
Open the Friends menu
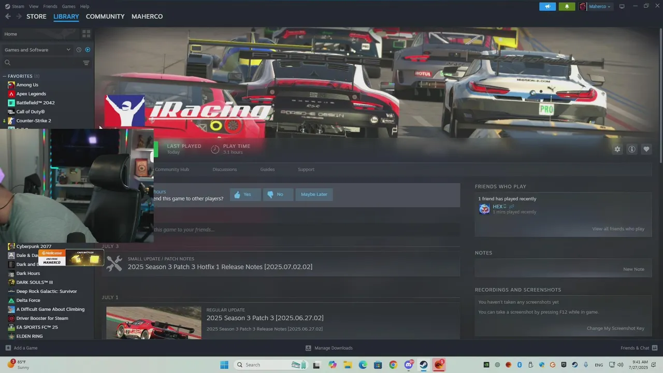50,6
